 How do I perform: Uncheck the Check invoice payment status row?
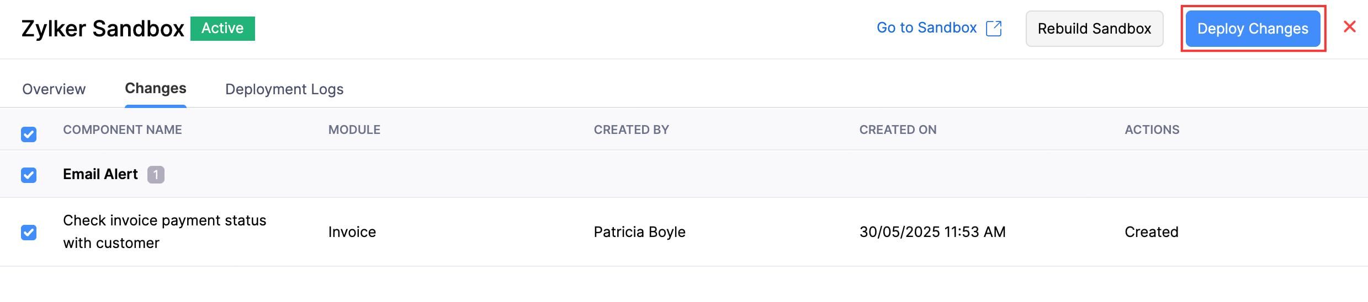coord(29,232)
